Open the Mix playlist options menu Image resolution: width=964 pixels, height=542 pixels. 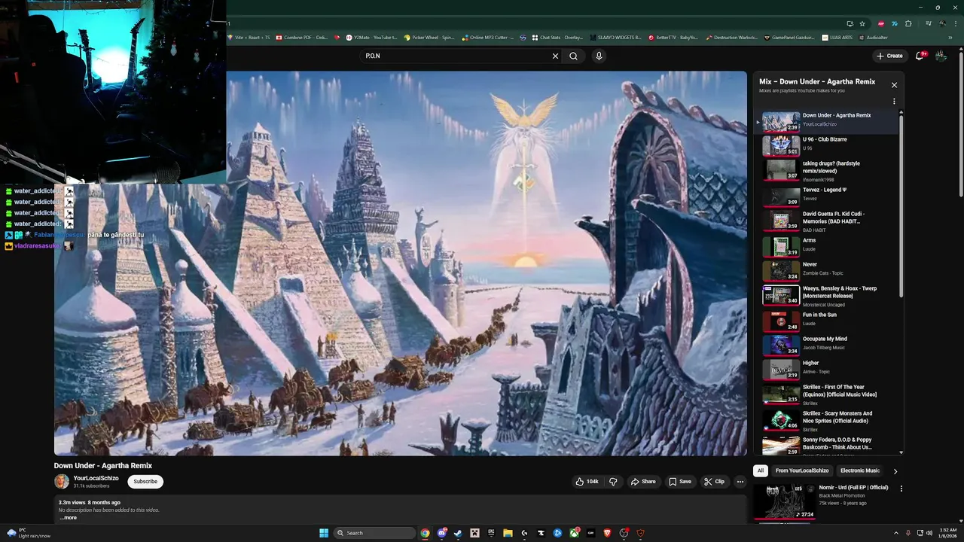pos(894,102)
